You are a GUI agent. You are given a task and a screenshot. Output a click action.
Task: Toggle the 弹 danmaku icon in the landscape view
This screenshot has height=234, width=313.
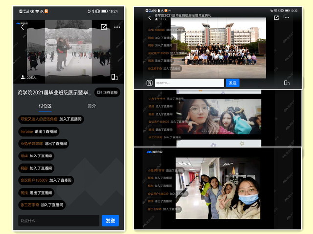149,83
